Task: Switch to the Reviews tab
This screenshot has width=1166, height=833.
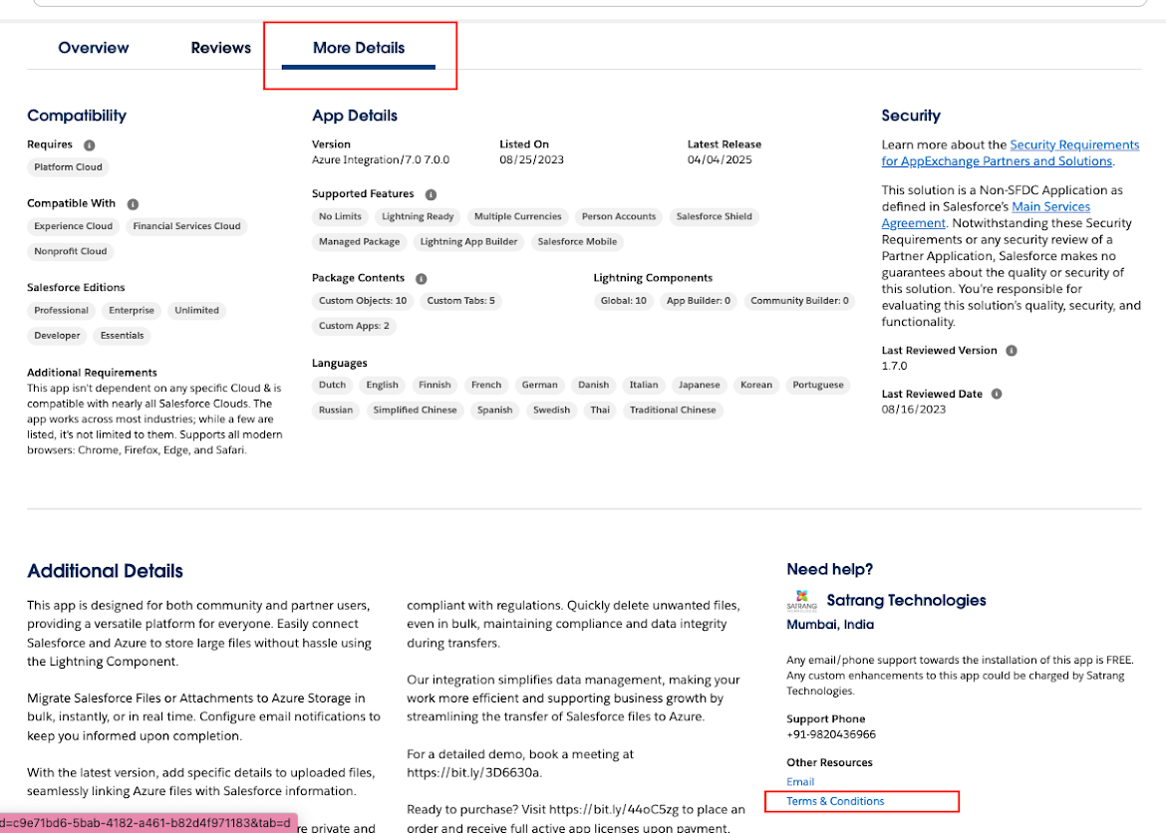Action: 221,48
